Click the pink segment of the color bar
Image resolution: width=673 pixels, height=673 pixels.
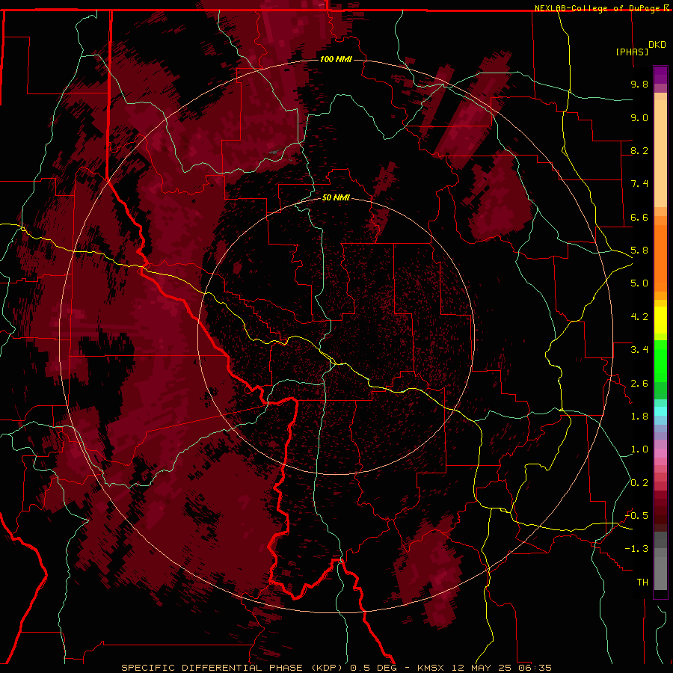tap(660, 453)
